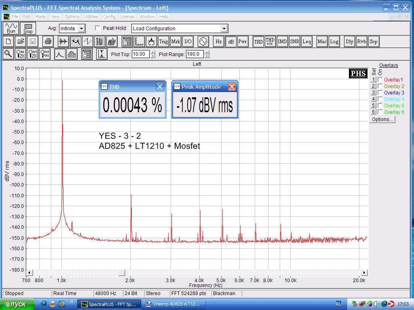Click the open file folder icon
The height and width of the screenshot is (310, 414).
click(x=21, y=41)
